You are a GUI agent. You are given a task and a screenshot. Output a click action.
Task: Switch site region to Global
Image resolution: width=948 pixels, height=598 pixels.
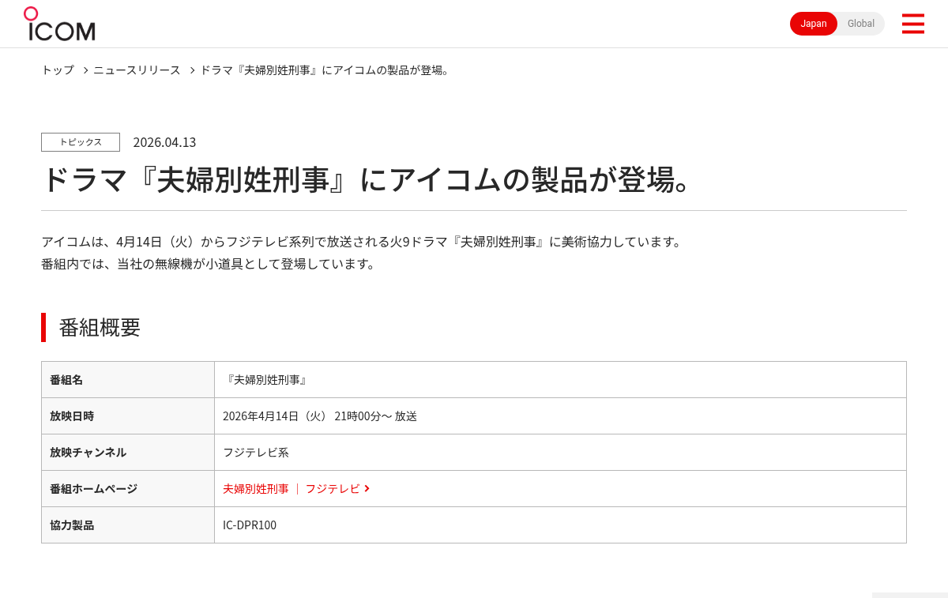(x=861, y=24)
